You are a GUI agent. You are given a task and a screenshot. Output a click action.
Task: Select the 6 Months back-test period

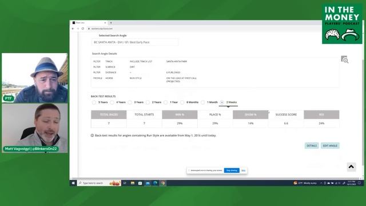[182, 102]
